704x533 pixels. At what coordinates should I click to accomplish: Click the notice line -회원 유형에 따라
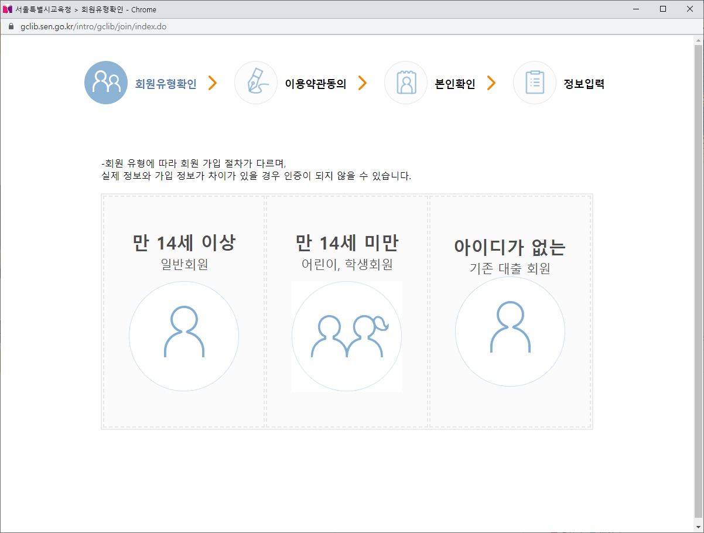point(193,163)
